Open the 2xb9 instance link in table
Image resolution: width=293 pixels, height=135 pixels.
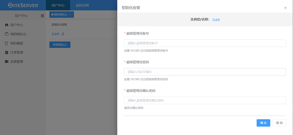pos(55,34)
